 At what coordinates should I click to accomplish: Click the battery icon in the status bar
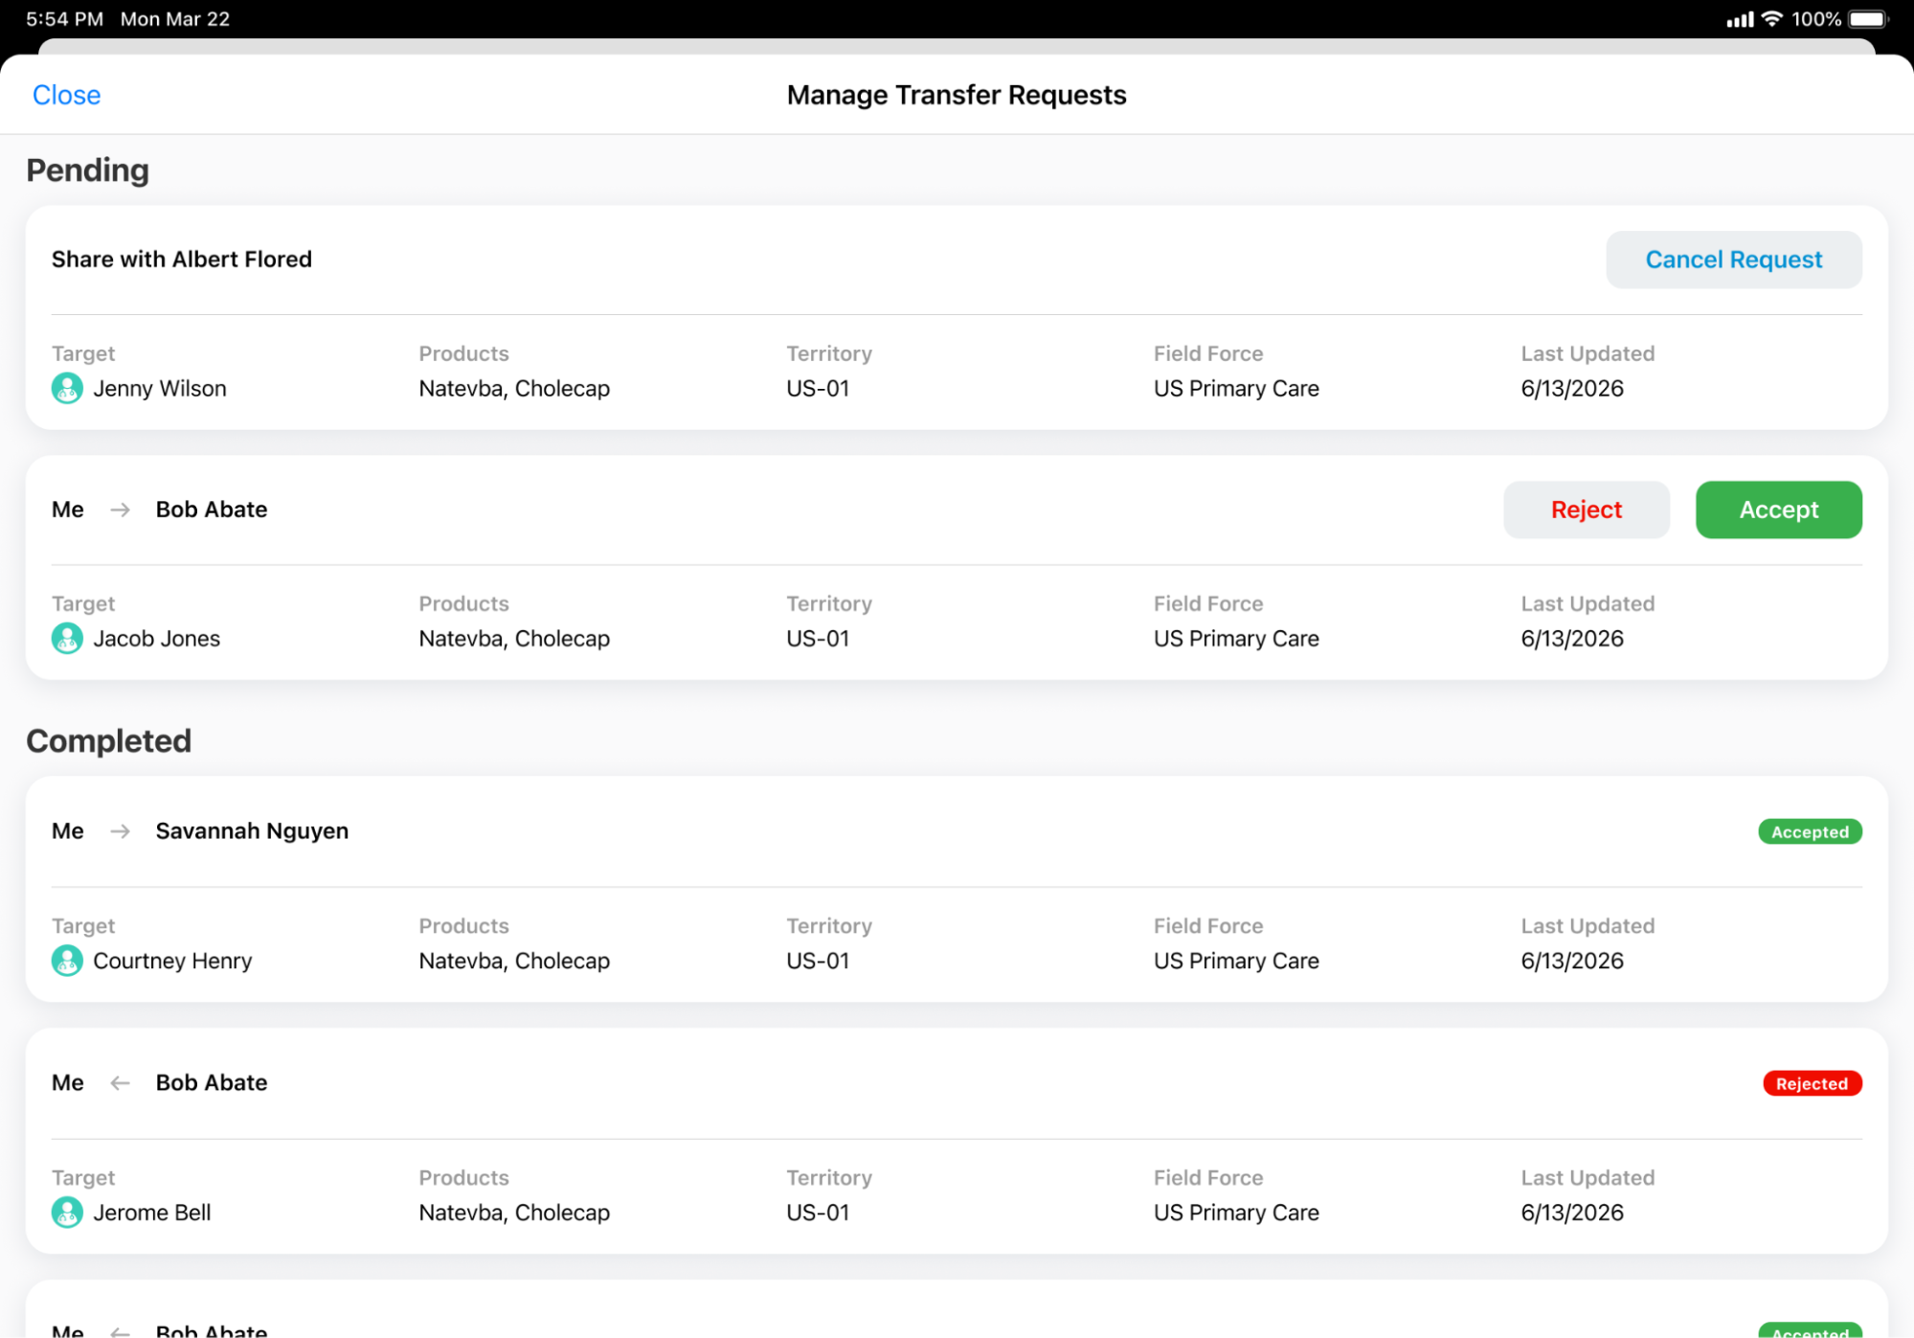click(x=1867, y=19)
